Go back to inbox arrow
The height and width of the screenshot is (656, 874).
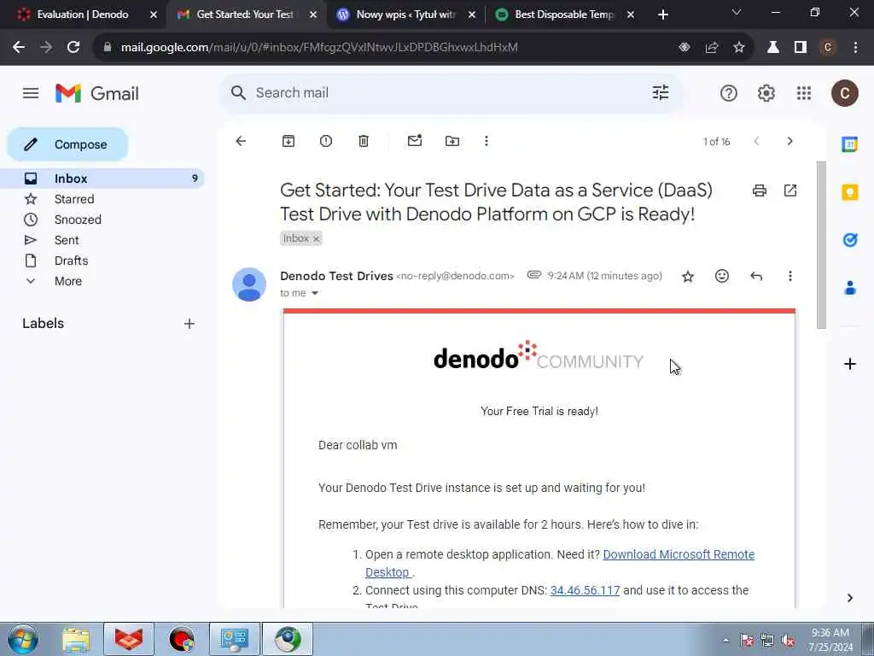tap(241, 141)
